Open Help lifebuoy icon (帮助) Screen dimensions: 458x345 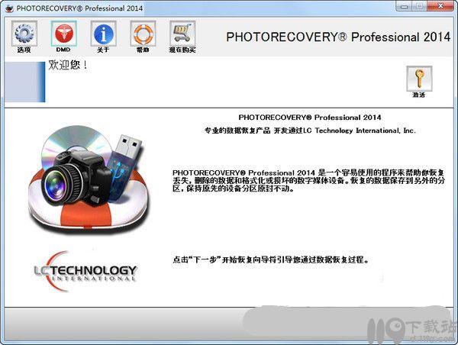143,34
